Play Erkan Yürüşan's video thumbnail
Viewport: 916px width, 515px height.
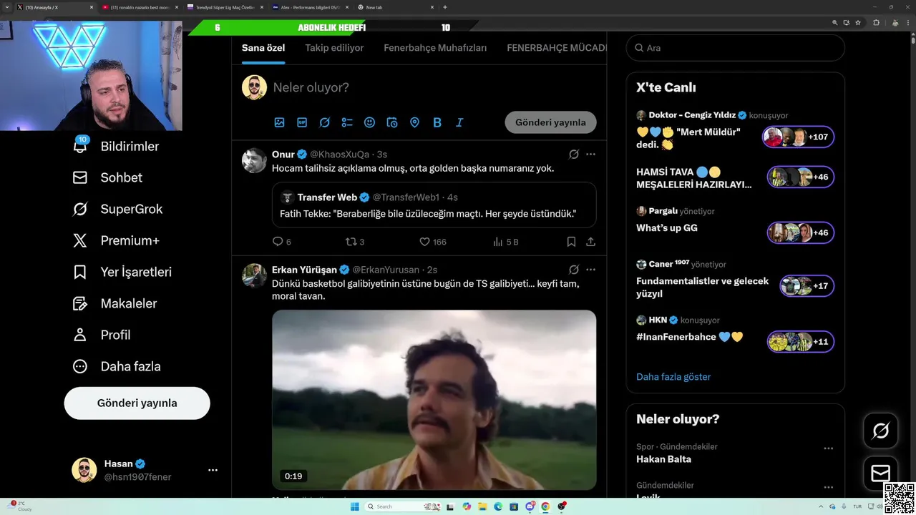coord(434,400)
